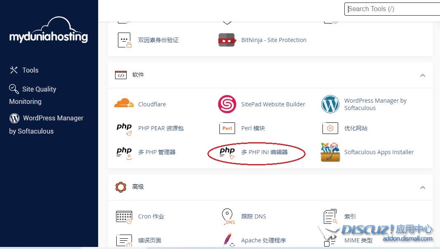Click the 双因素身份验证 icon
Image resolution: width=440 pixels, height=249 pixels.
point(125,40)
